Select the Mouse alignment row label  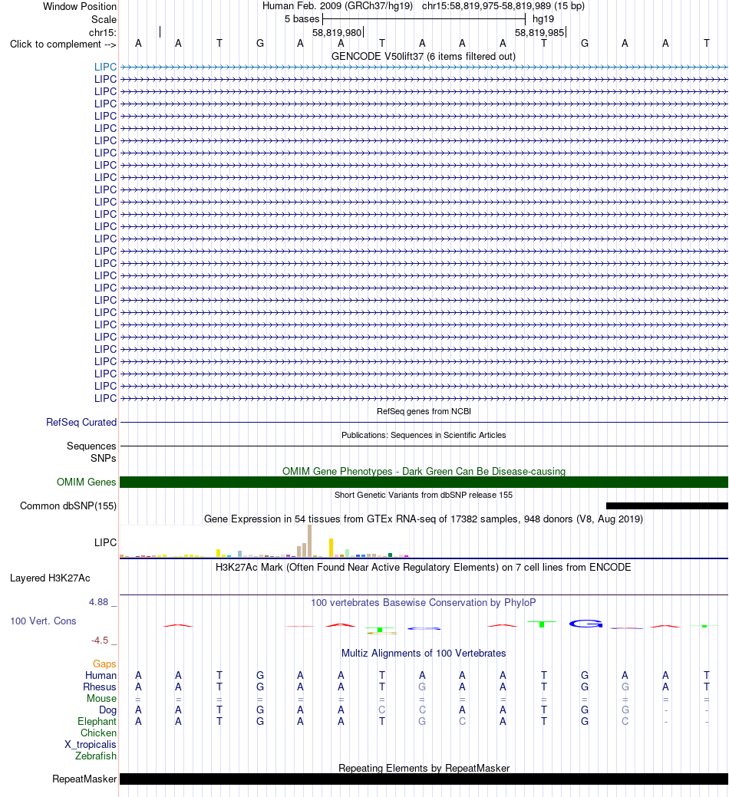tap(101, 698)
